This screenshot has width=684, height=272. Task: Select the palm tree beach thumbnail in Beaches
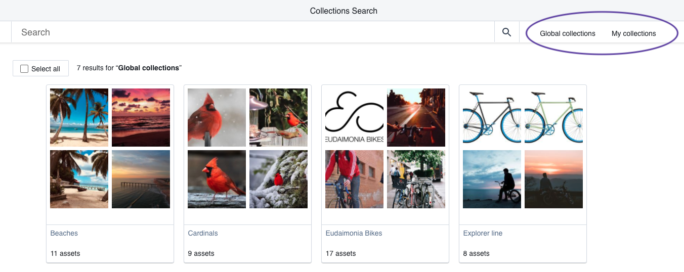point(79,118)
